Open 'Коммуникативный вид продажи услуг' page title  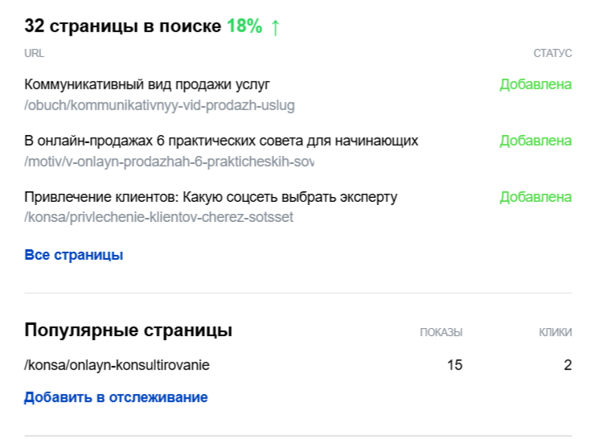147,84
